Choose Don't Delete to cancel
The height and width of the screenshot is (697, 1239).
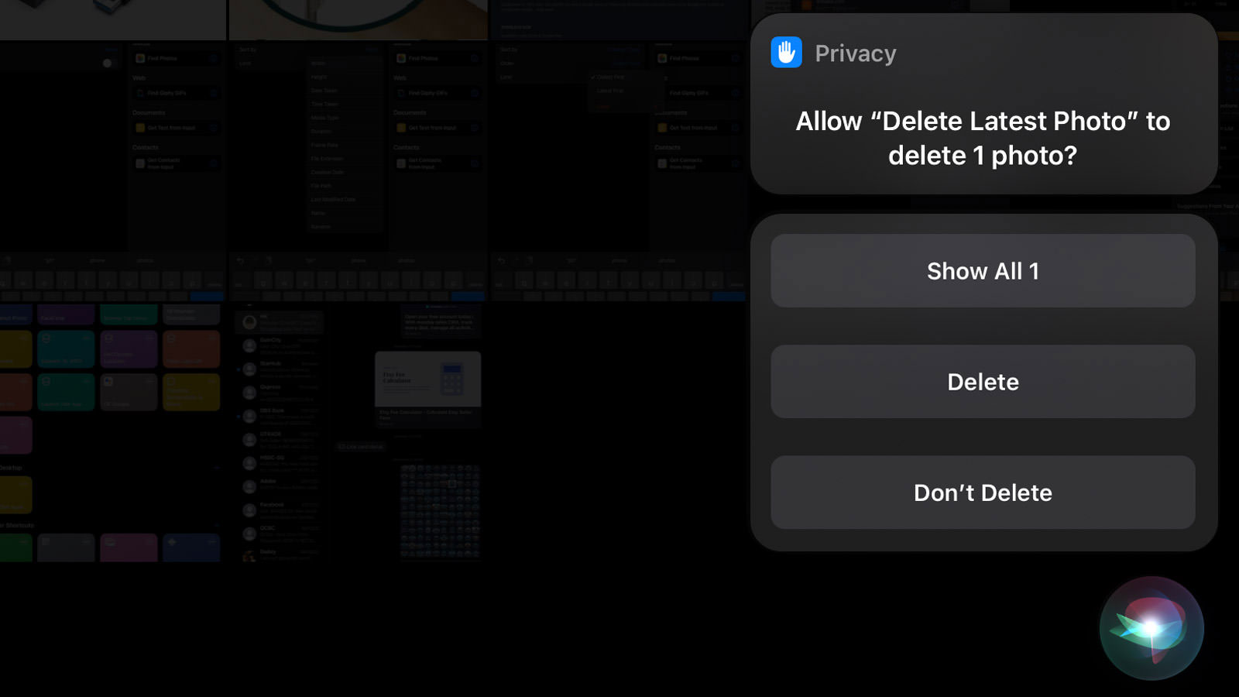tap(983, 493)
